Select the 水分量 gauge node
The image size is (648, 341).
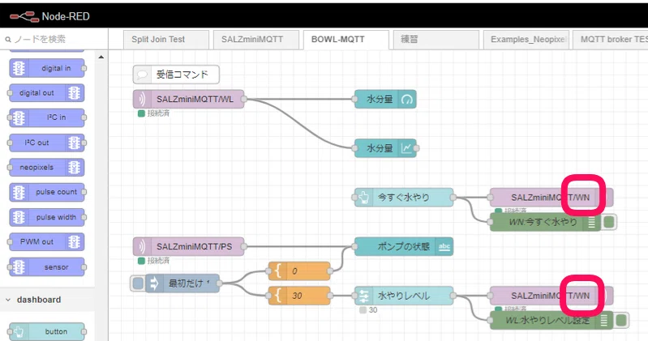[x=385, y=99]
